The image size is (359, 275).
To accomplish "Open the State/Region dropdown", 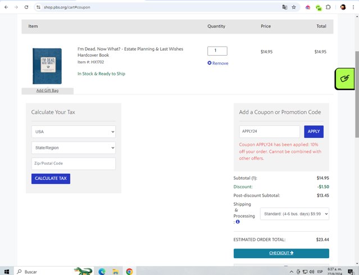I will pos(74,148).
